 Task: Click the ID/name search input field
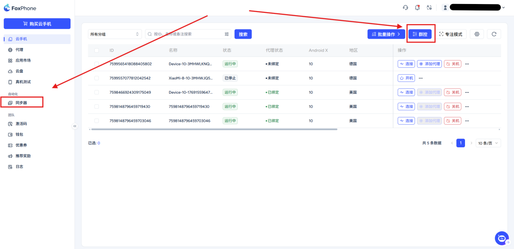186,34
